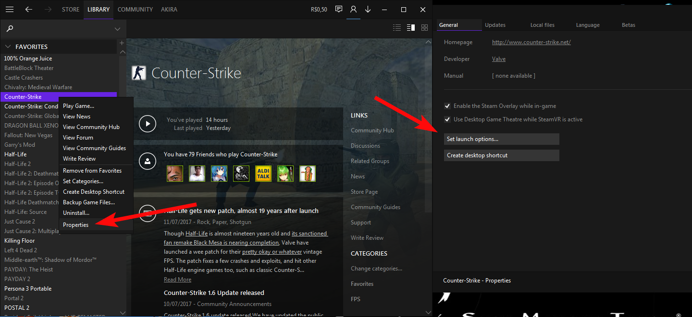
Task: Open the STORE tab
Action: point(71,9)
